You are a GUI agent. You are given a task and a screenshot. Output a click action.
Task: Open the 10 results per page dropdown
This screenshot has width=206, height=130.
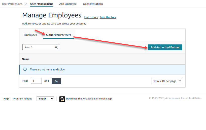(167, 81)
